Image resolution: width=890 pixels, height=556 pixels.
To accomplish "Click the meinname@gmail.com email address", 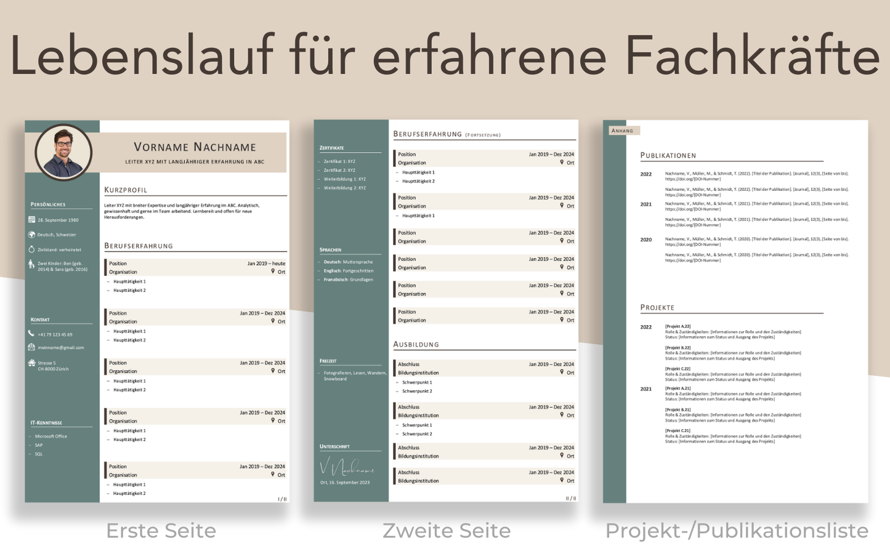I will 61,348.
